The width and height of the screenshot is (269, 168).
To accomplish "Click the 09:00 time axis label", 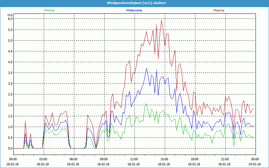I will pos(104,159).
